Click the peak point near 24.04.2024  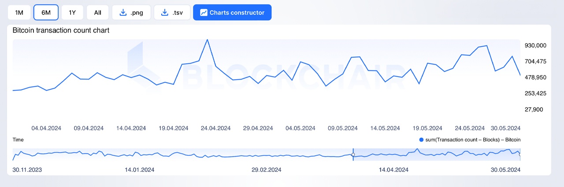208,40
